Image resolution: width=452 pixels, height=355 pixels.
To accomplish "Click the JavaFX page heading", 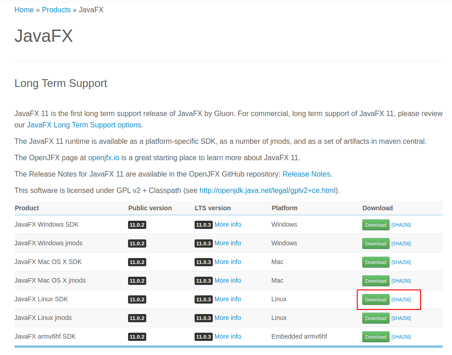I will click(44, 36).
